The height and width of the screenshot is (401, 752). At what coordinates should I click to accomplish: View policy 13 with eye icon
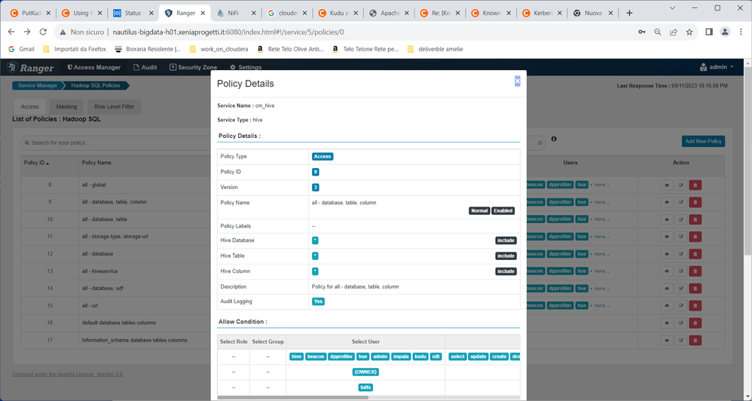tap(667, 271)
